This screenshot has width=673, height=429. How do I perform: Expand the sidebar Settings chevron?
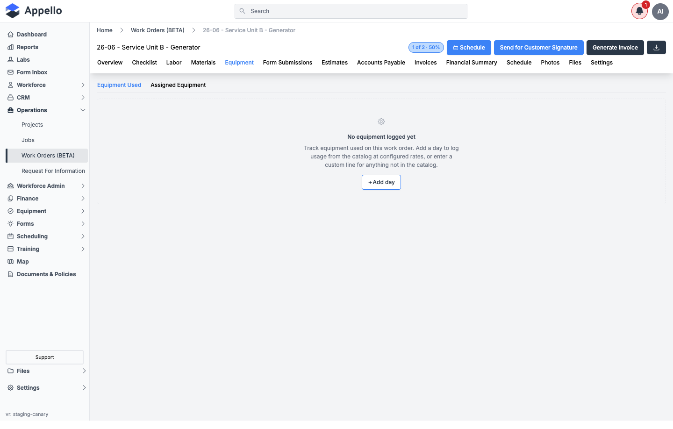pyautogui.click(x=84, y=388)
